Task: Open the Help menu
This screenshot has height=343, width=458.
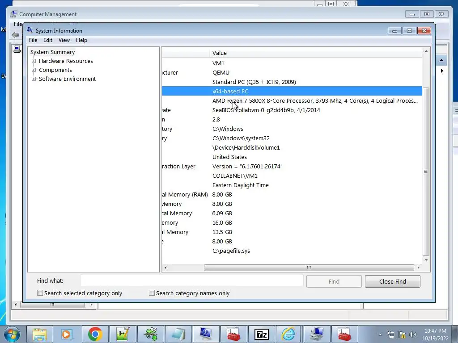Action: click(x=81, y=40)
